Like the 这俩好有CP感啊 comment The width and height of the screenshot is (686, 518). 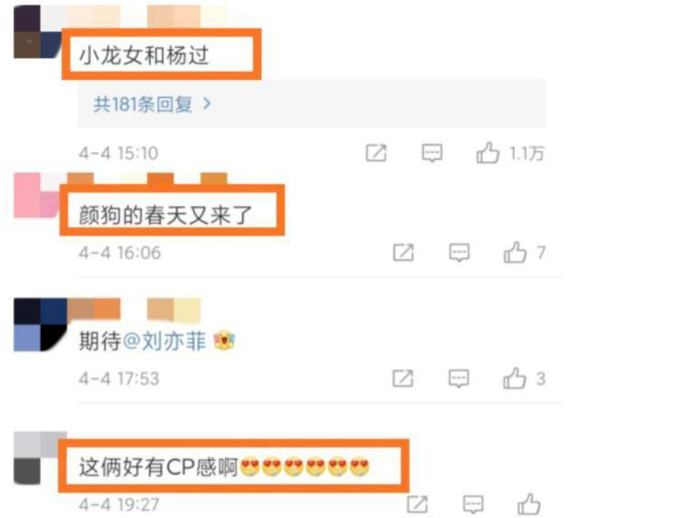(x=529, y=504)
